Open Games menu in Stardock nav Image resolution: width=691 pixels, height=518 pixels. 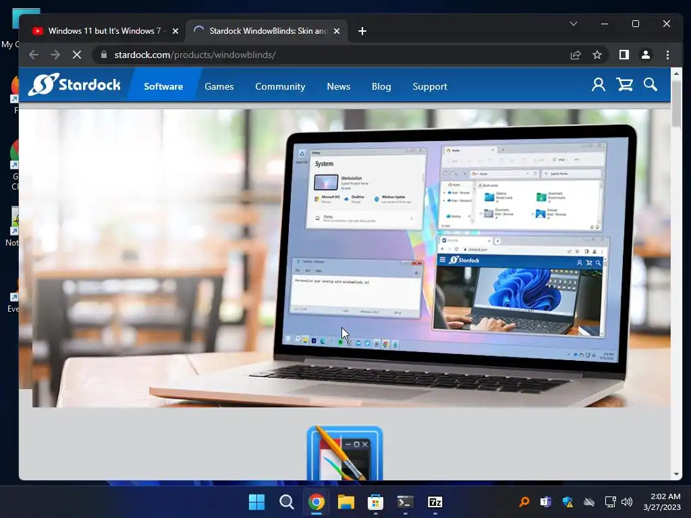(x=219, y=86)
